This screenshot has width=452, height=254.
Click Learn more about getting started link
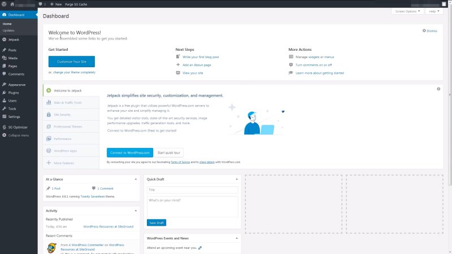point(320,73)
